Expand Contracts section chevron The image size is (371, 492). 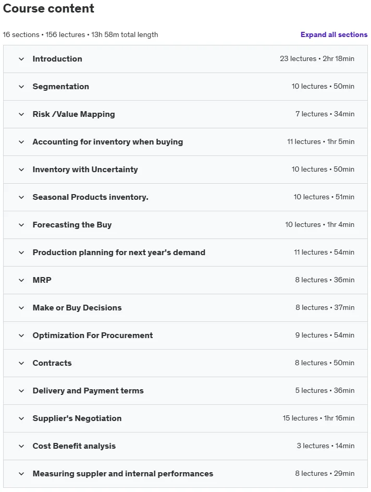[21, 363]
